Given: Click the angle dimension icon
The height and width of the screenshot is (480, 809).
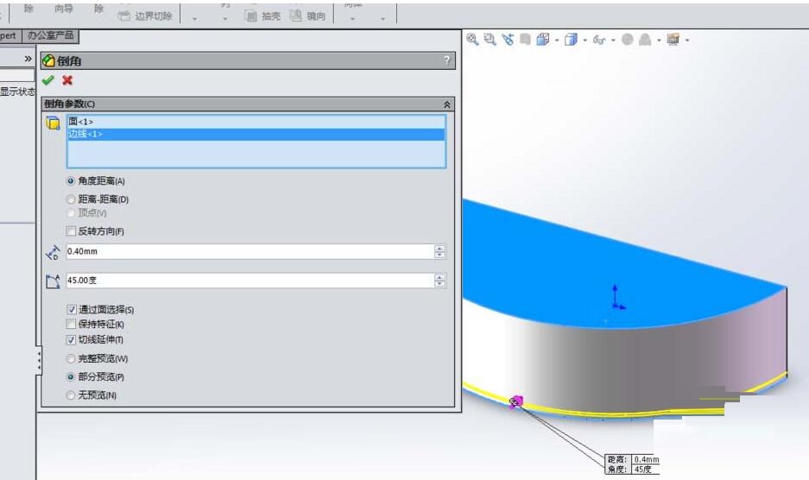Looking at the screenshot, I should 54,281.
